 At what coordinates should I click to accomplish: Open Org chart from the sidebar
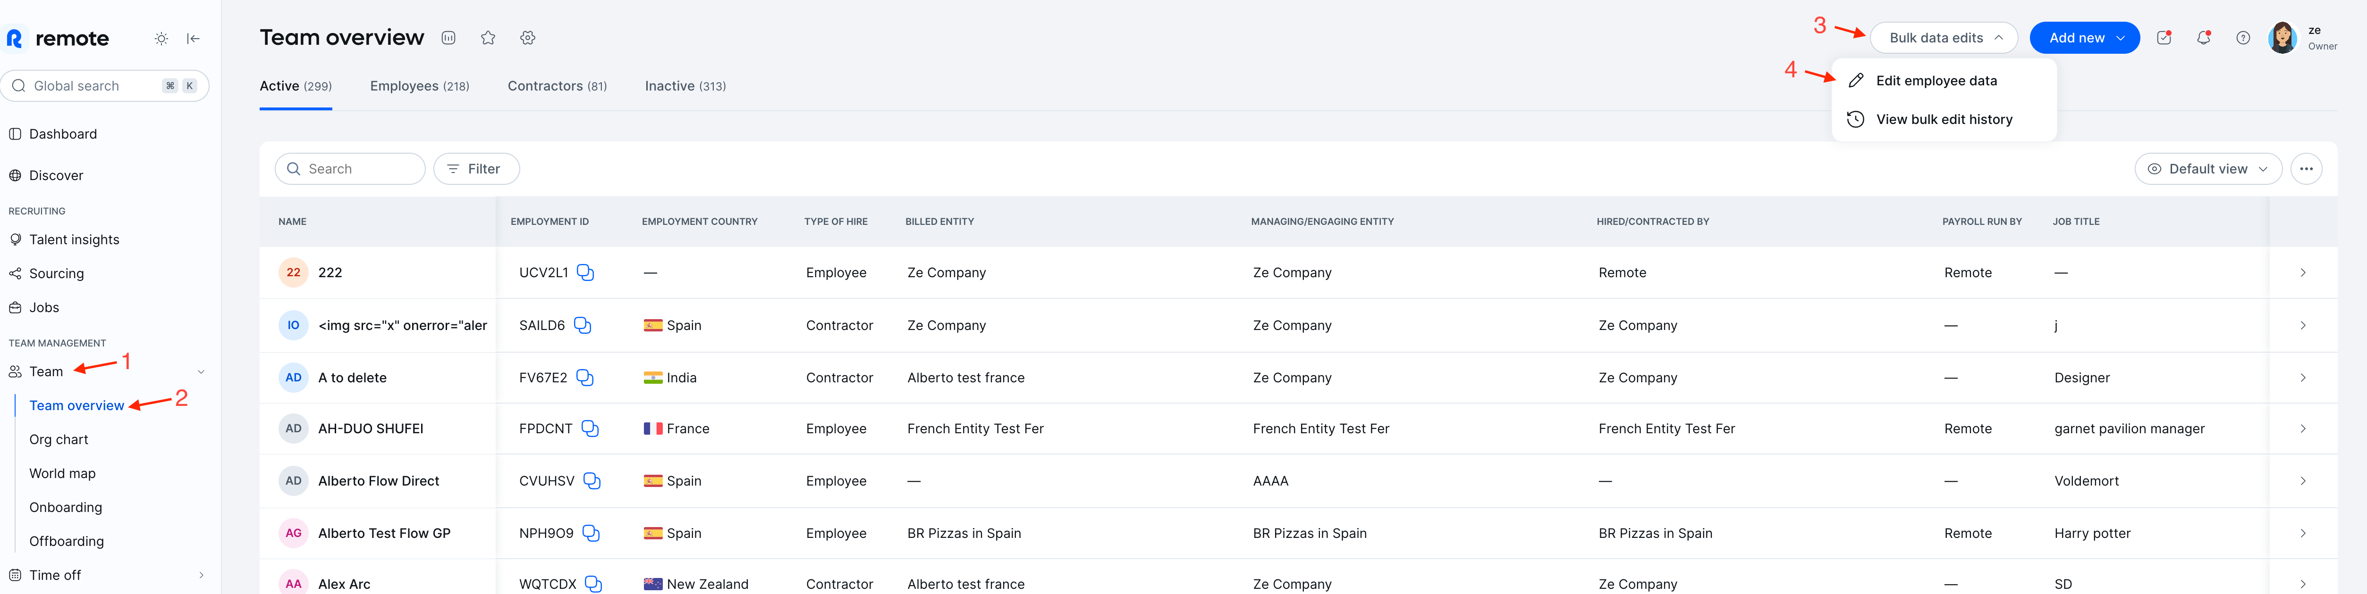click(59, 439)
